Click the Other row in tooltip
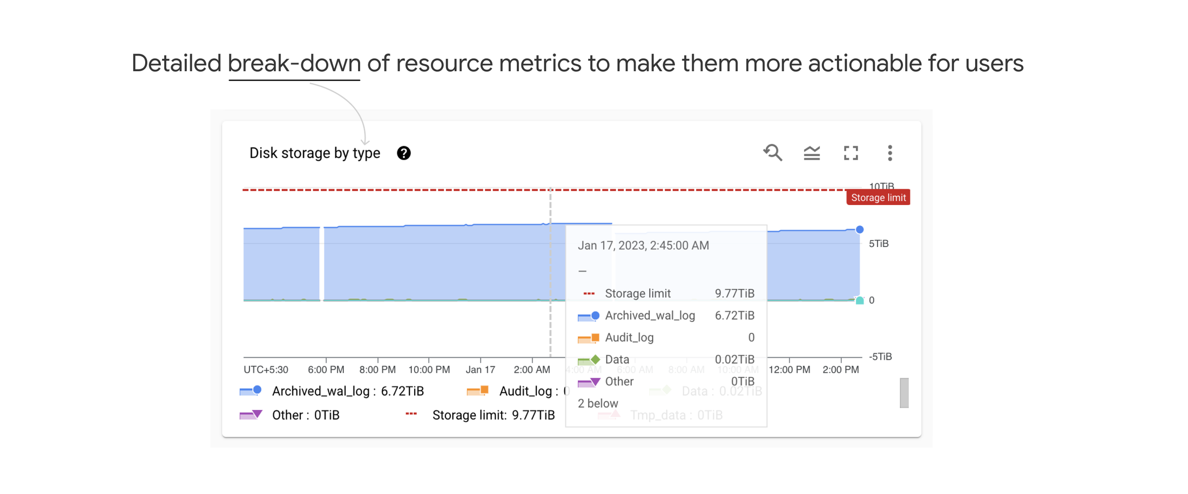The width and height of the screenshot is (1188, 494). 666,381
